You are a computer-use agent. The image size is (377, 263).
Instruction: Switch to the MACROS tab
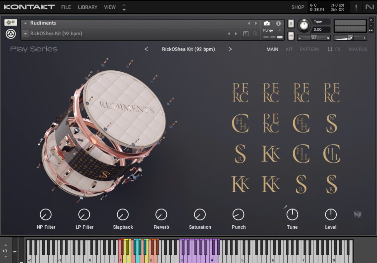(x=358, y=49)
